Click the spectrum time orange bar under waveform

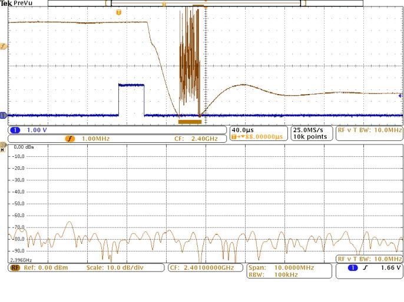pyautogui.click(x=190, y=122)
